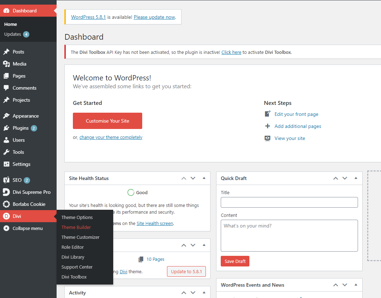This screenshot has width=381, height=298.
Task: Collapse the WordPress Events and News panel
Action: [356, 285]
